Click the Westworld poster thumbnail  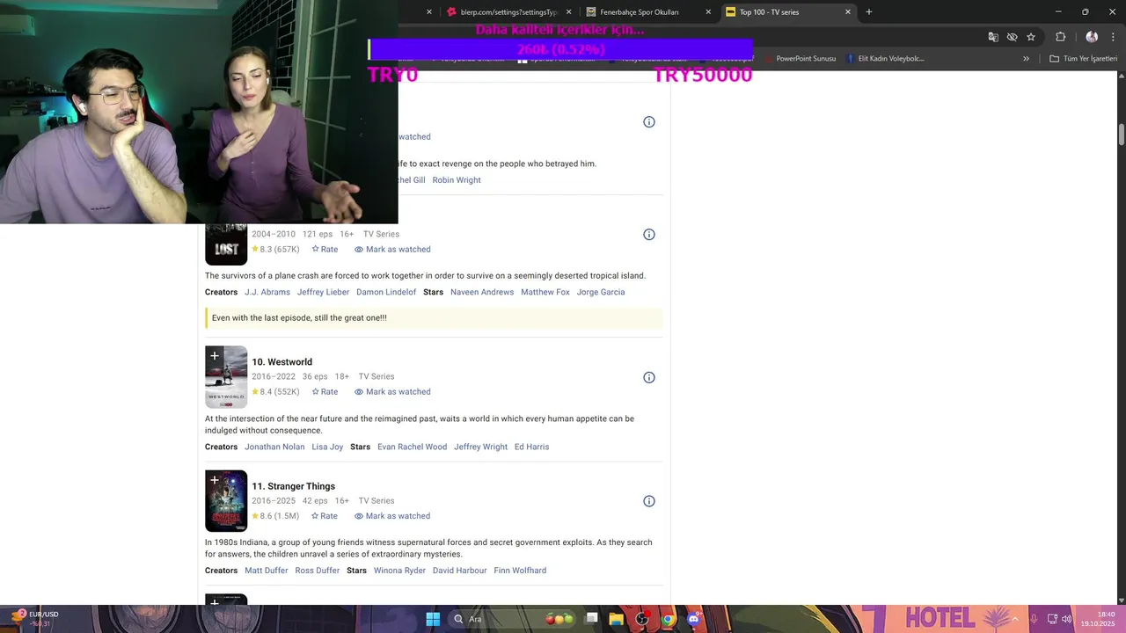tap(226, 377)
